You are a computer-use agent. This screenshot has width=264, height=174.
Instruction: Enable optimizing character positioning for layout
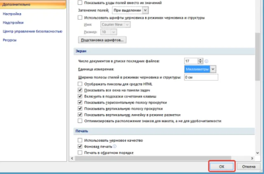point(80,121)
